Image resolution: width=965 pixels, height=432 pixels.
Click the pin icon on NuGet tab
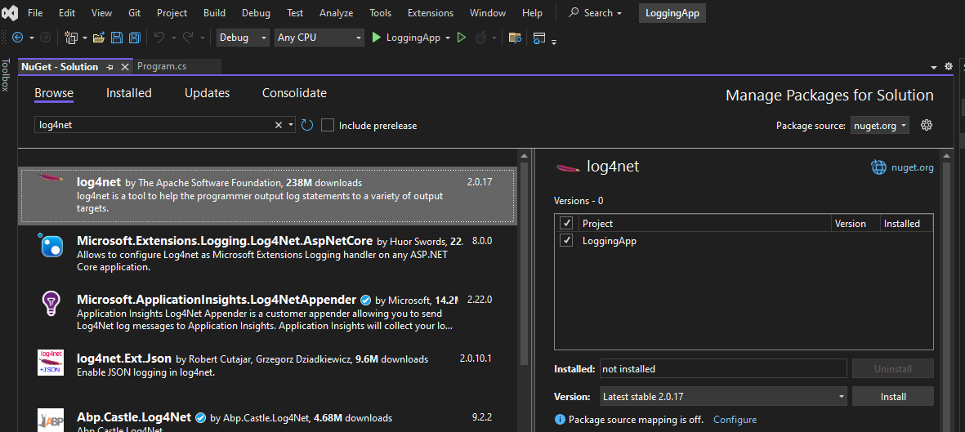click(110, 67)
